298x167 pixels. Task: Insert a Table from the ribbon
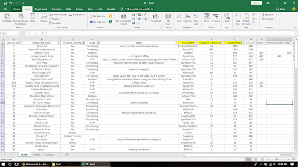[x=32, y=18]
